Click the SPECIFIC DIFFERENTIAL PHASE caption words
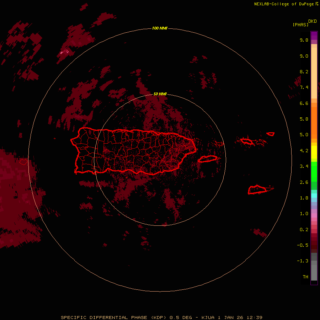The height and width of the screenshot is (320, 320). pyautogui.click(x=104, y=318)
